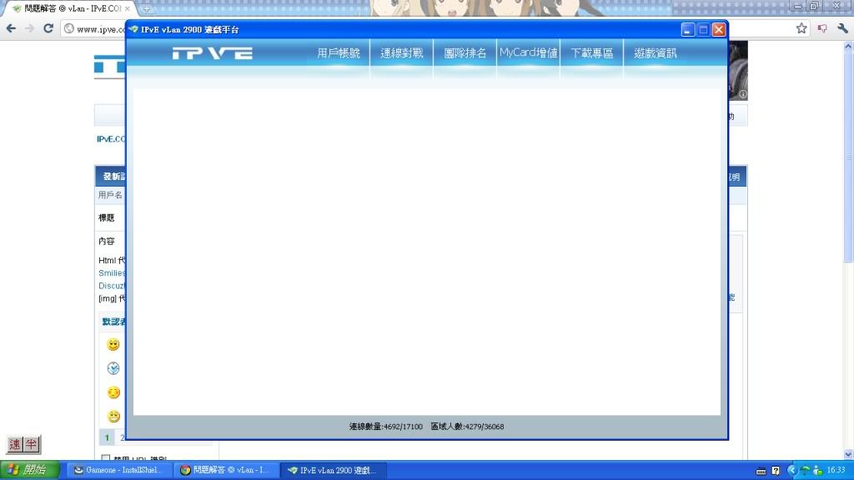Image resolution: width=854 pixels, height=480 pixels.
Task: Open the Windows 開始 Start menu
Action: (x=30, y=470)
